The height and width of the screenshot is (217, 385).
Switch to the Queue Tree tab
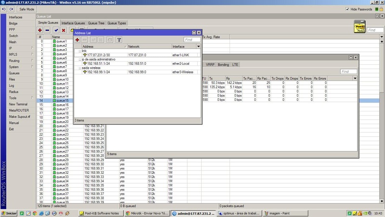point(96,23)
